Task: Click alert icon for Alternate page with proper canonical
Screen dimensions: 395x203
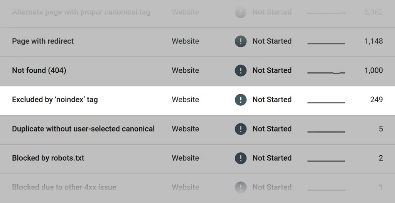Action: pyautogui.click(x=241, y=12)
